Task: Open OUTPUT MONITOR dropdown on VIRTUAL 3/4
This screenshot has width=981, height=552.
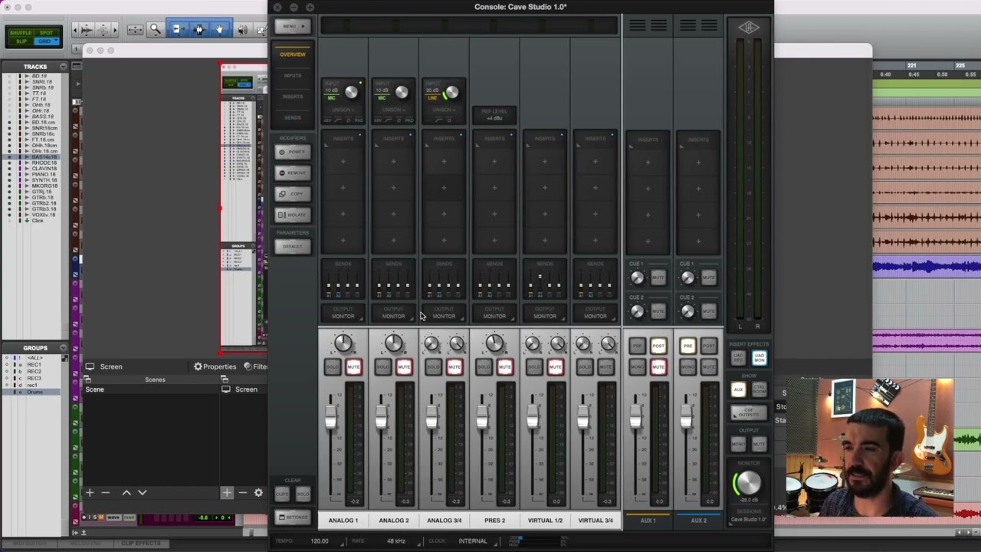Action: (595, 313)
